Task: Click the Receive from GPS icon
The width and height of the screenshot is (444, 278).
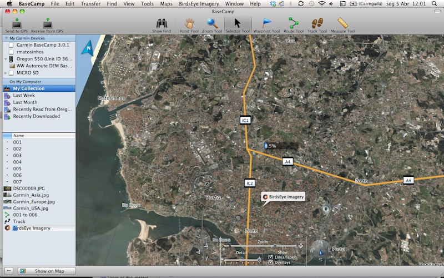Action: 48,23
